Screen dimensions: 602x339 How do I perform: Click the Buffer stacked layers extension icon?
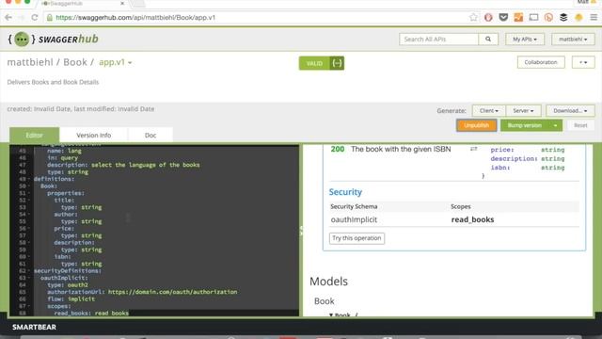[x=563, y=17]
